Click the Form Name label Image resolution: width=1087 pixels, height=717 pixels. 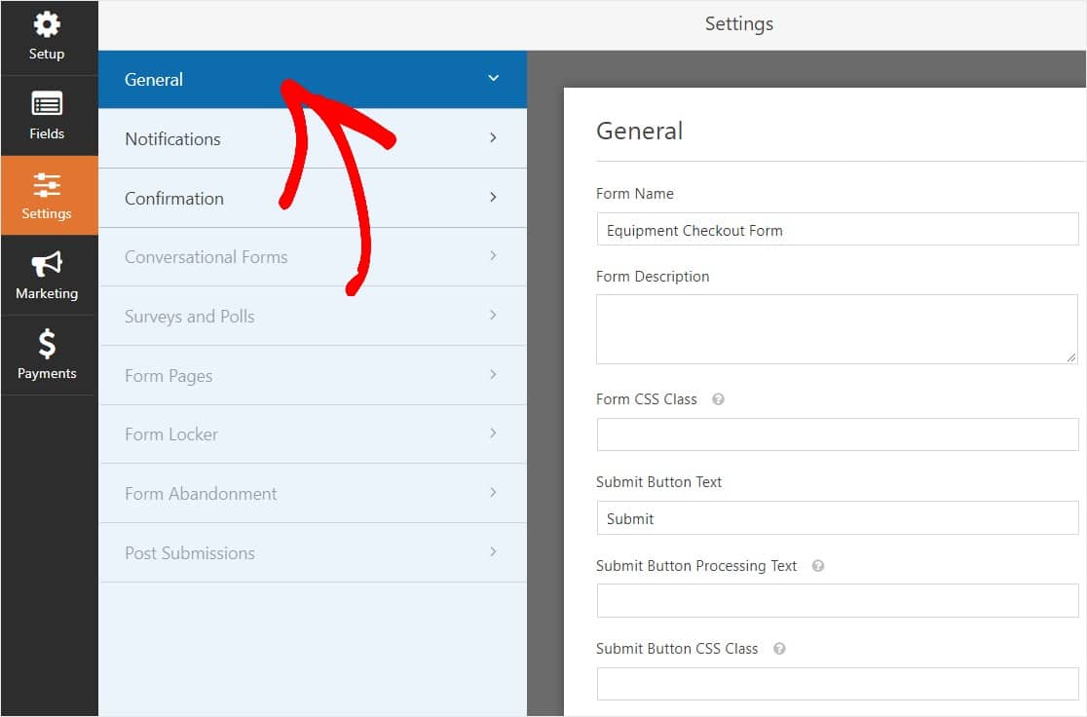tap(635, 194)
